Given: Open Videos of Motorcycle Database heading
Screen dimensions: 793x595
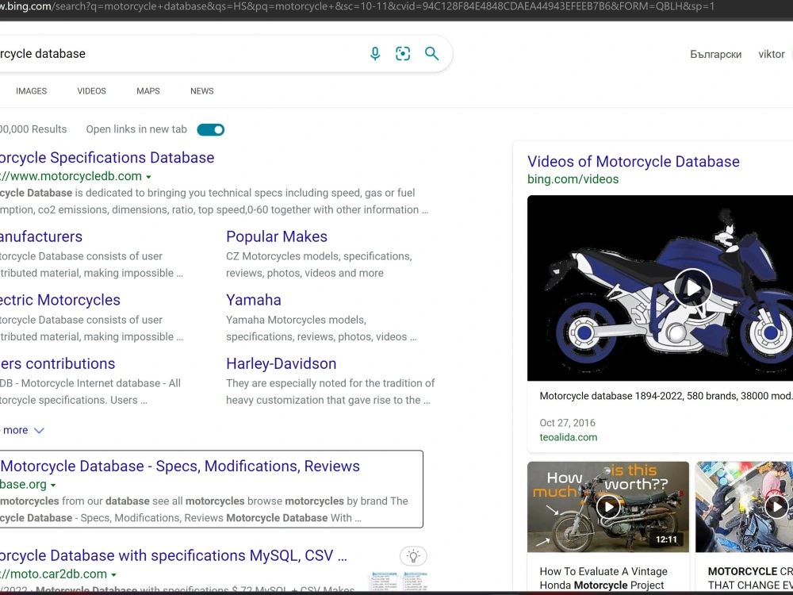Looking at the screenshot, I should click(x=633, y=161).
